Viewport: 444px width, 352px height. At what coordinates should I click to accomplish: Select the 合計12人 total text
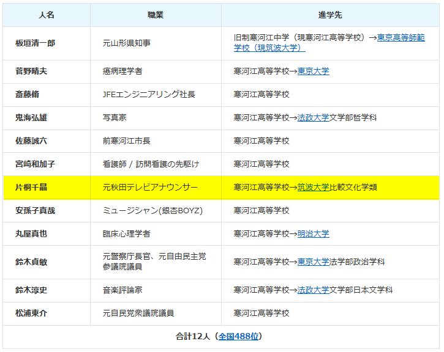pyautogui.click(x=193, y=337)
